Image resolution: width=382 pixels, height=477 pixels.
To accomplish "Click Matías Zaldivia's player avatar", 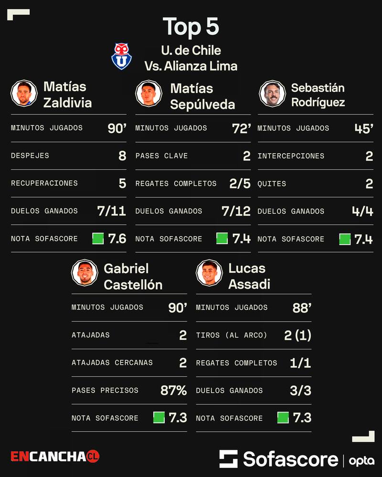I will coord(24,93).
